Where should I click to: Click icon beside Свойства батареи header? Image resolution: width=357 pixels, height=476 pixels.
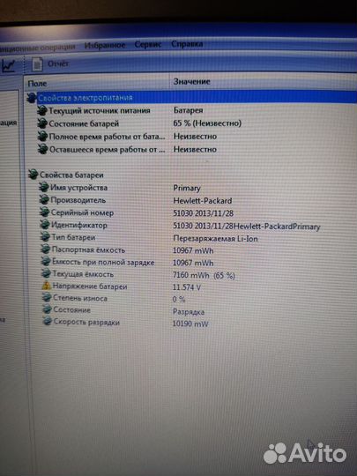pyautogui.click(x=33, y=175)
